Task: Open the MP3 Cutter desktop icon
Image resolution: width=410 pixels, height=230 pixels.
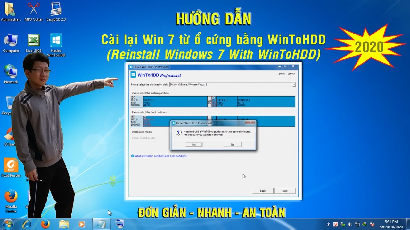Action: point(33,12)
